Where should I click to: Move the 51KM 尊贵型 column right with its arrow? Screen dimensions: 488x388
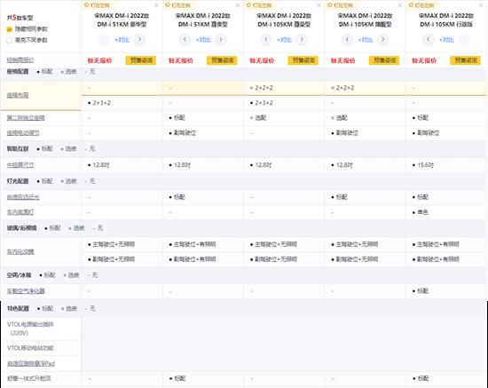click(x=221, y=40)
